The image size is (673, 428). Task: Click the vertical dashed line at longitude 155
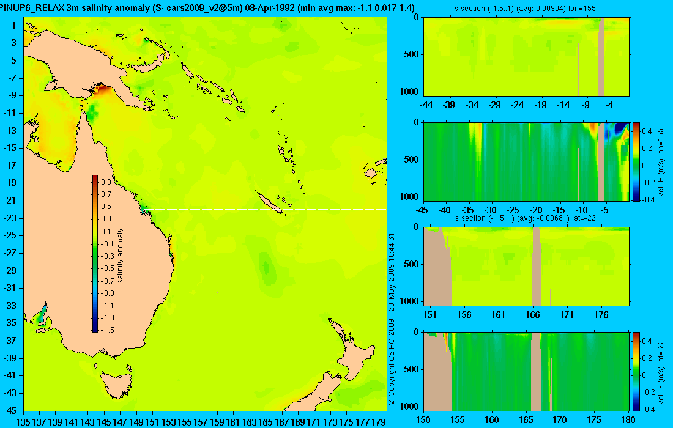coord(185,215)
